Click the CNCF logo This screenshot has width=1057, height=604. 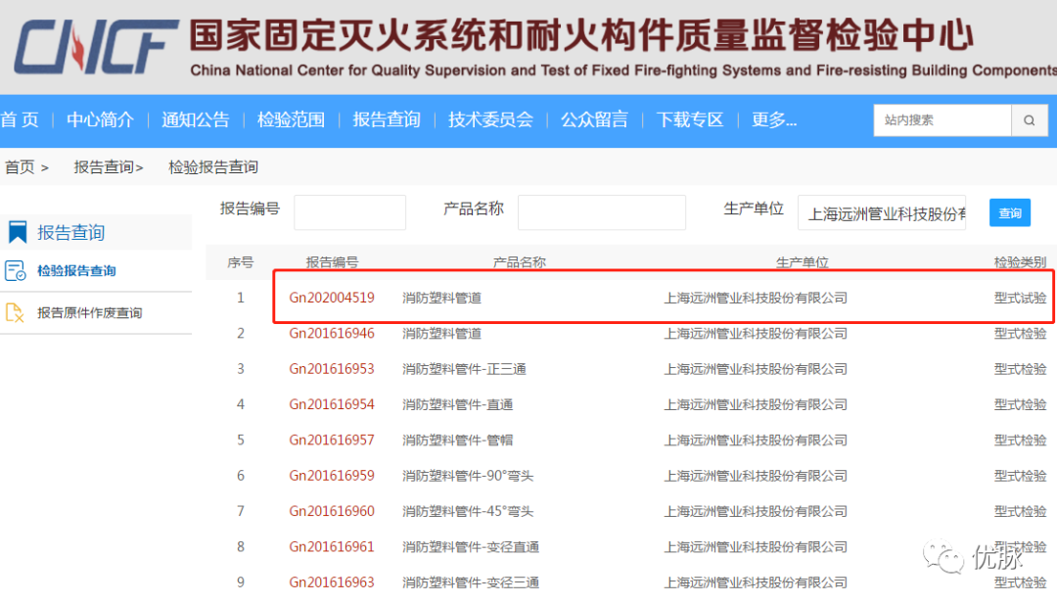click(95, 47)
